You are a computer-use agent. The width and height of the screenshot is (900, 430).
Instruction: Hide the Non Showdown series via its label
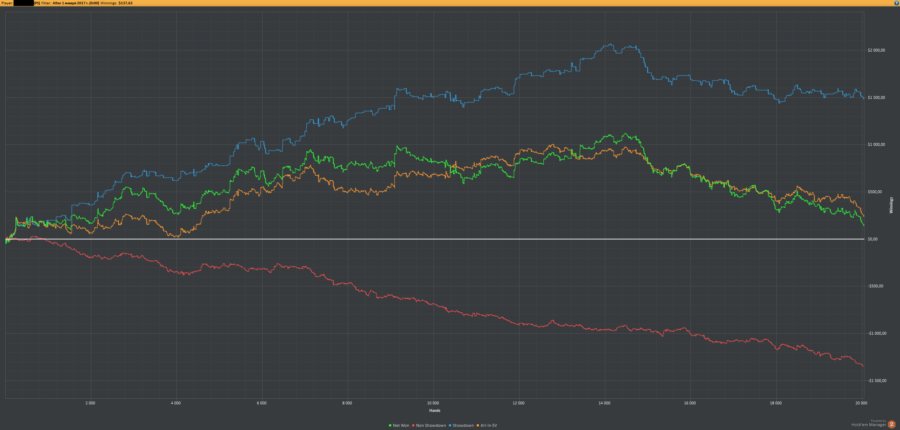pos(431,425)
